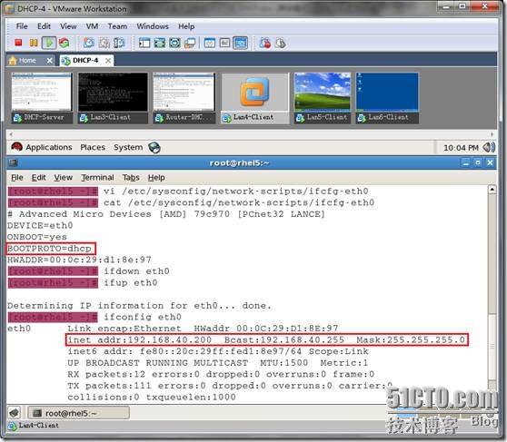Select the highlighted console view icon
507x442 pixels.
[240, 43]
